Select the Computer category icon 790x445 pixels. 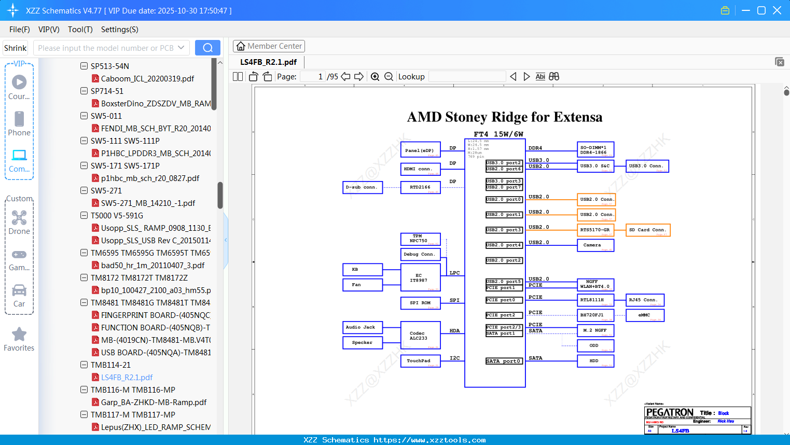tap(19, 155)
